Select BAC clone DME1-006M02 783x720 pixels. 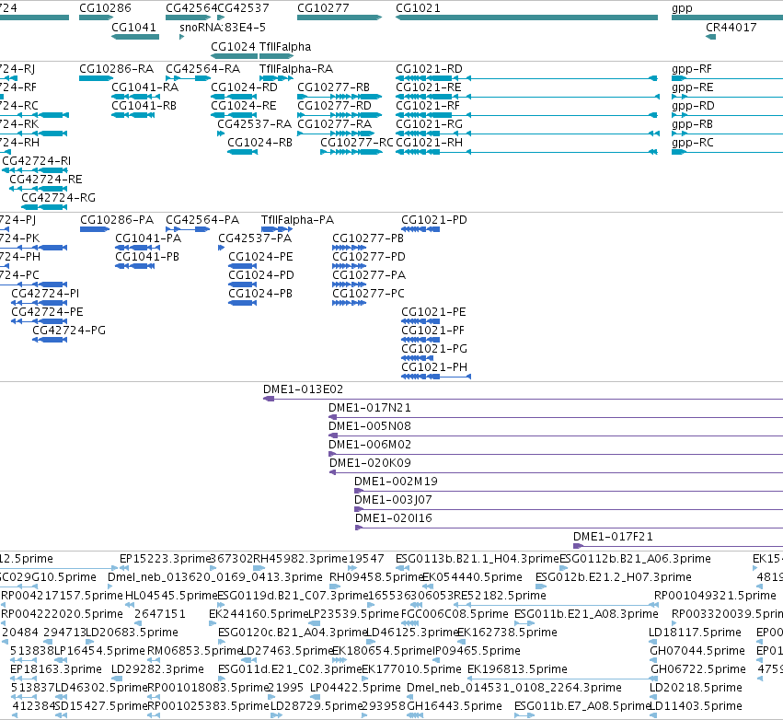[x=370, y=445]
